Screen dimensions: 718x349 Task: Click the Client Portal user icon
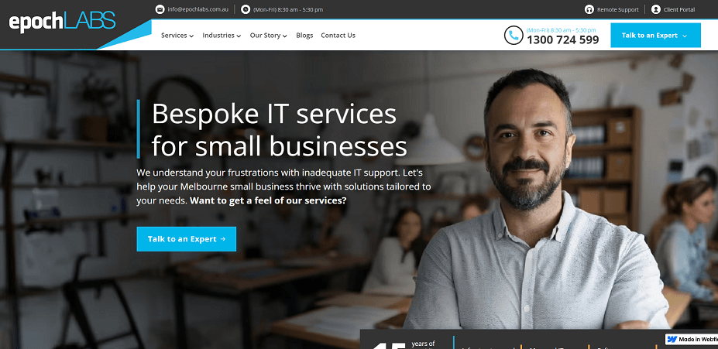(x=656, y=9)
